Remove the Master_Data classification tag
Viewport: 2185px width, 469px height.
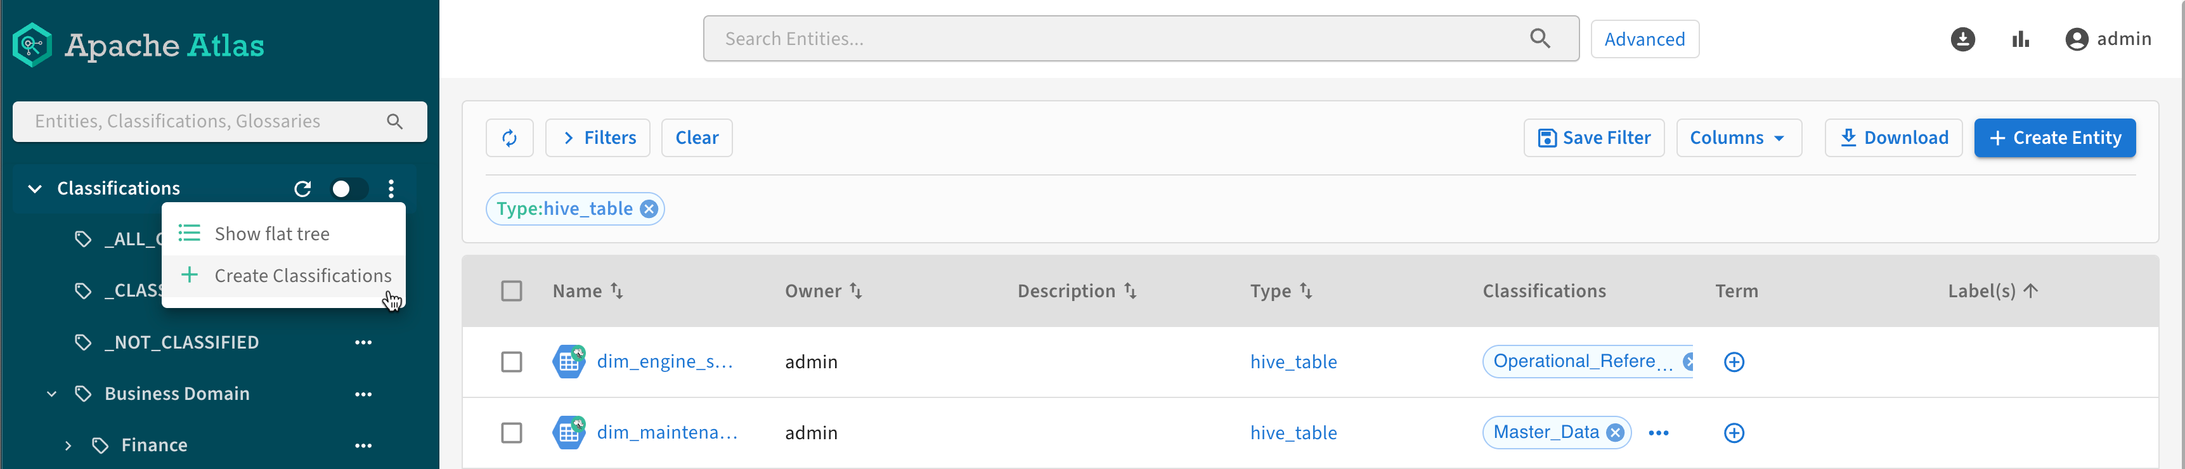click(1615, 432)
